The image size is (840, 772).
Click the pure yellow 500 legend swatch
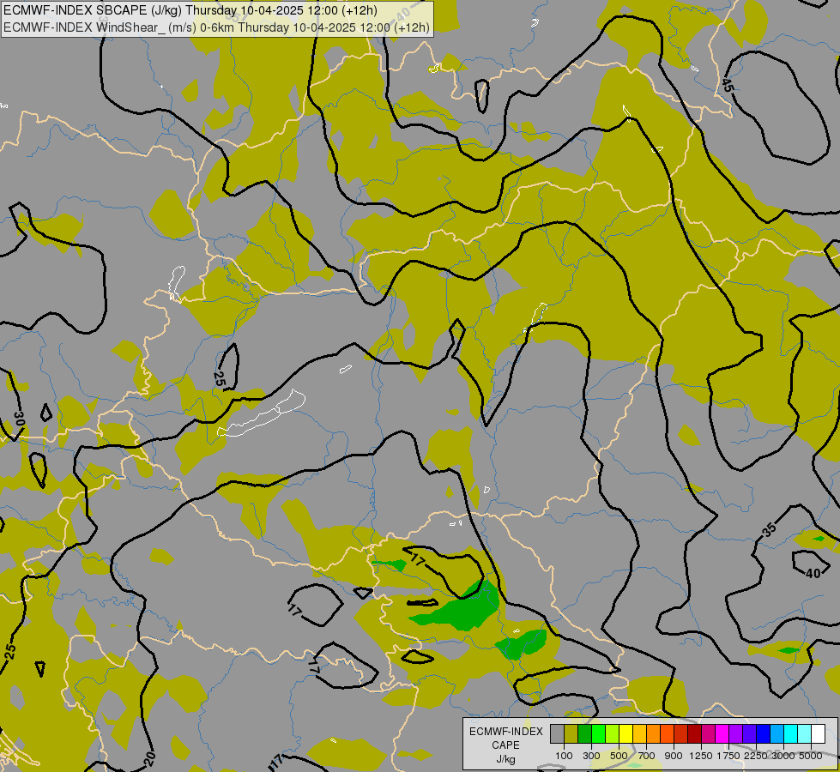pos(625,734)
